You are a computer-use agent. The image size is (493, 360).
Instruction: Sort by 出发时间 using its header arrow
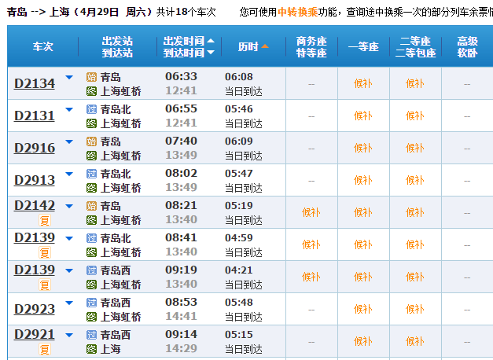(211, 41)
